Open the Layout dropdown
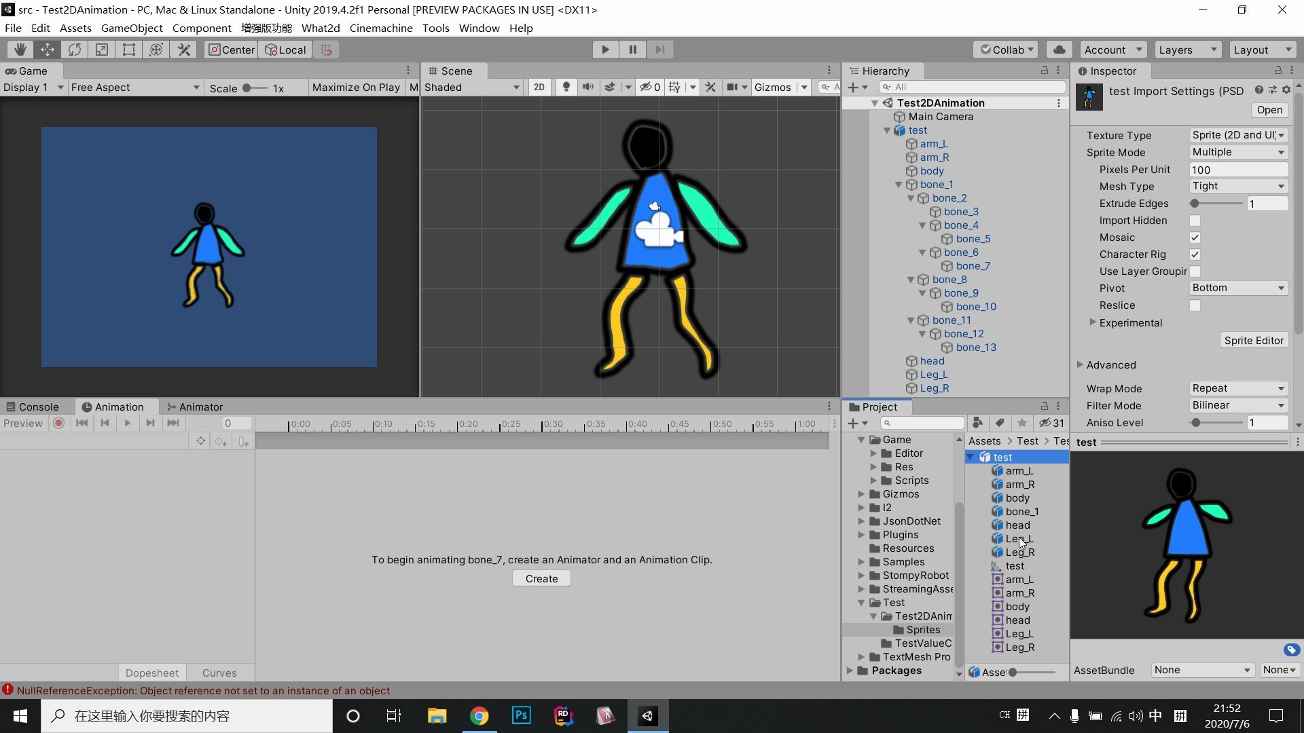This screenshot has width=1304, height=733. (x=1261, y=49)
